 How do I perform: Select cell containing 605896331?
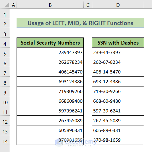point(50,130)
